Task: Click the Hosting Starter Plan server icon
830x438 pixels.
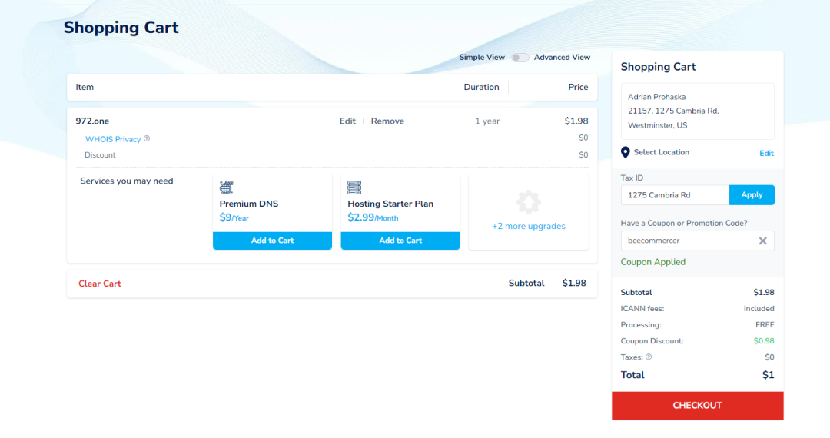Action: click(354, 187)
